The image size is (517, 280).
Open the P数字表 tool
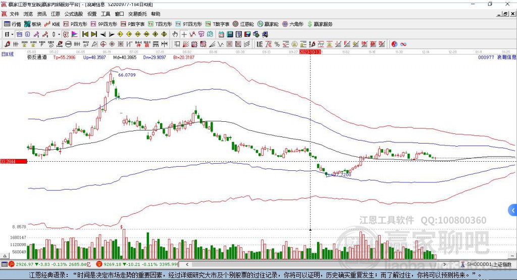tap(133, 24)
